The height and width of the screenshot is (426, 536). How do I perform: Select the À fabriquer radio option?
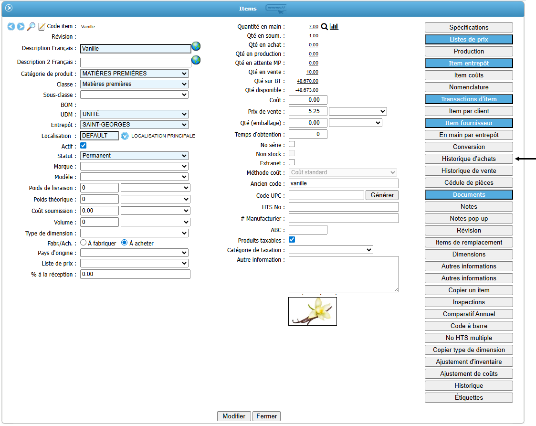pyautogui.click(x=83, y=243)
